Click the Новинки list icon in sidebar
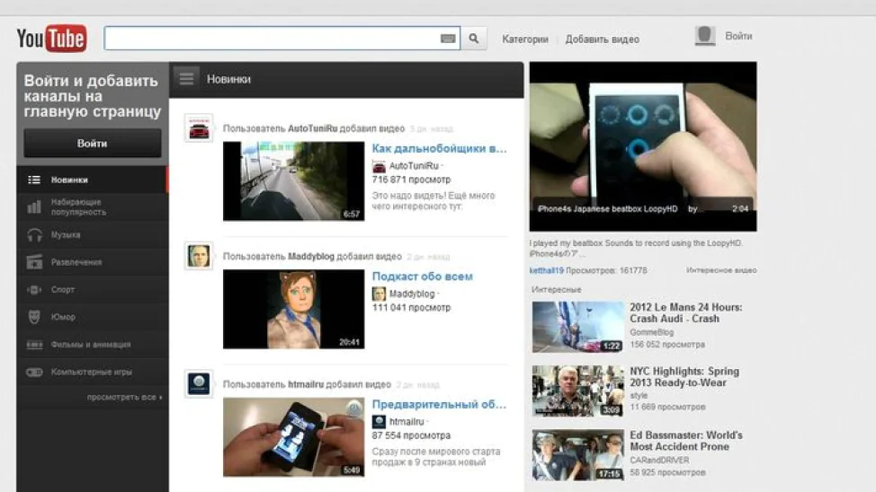The width and height of the screenshot is (876, 492). click(34, 180)
